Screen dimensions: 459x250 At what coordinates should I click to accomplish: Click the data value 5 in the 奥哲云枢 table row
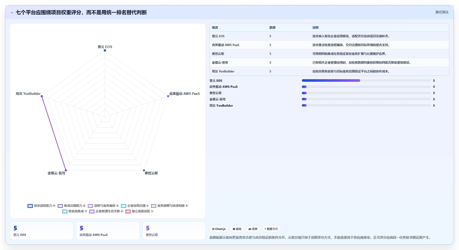[270, 54]
